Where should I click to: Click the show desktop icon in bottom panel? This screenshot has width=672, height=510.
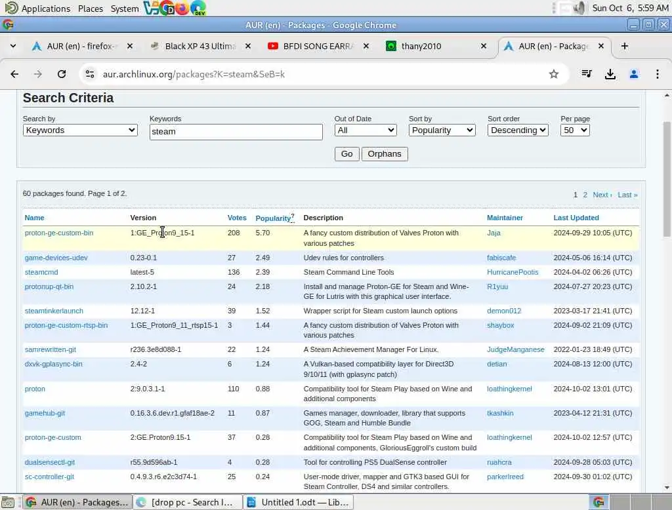(x=8, y=502)
